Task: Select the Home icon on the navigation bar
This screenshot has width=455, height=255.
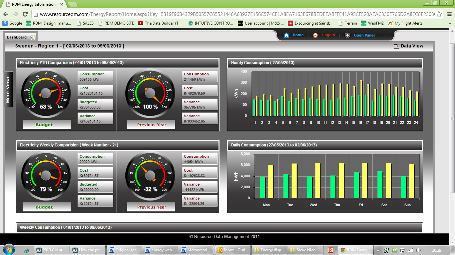Action: (286, 35)
